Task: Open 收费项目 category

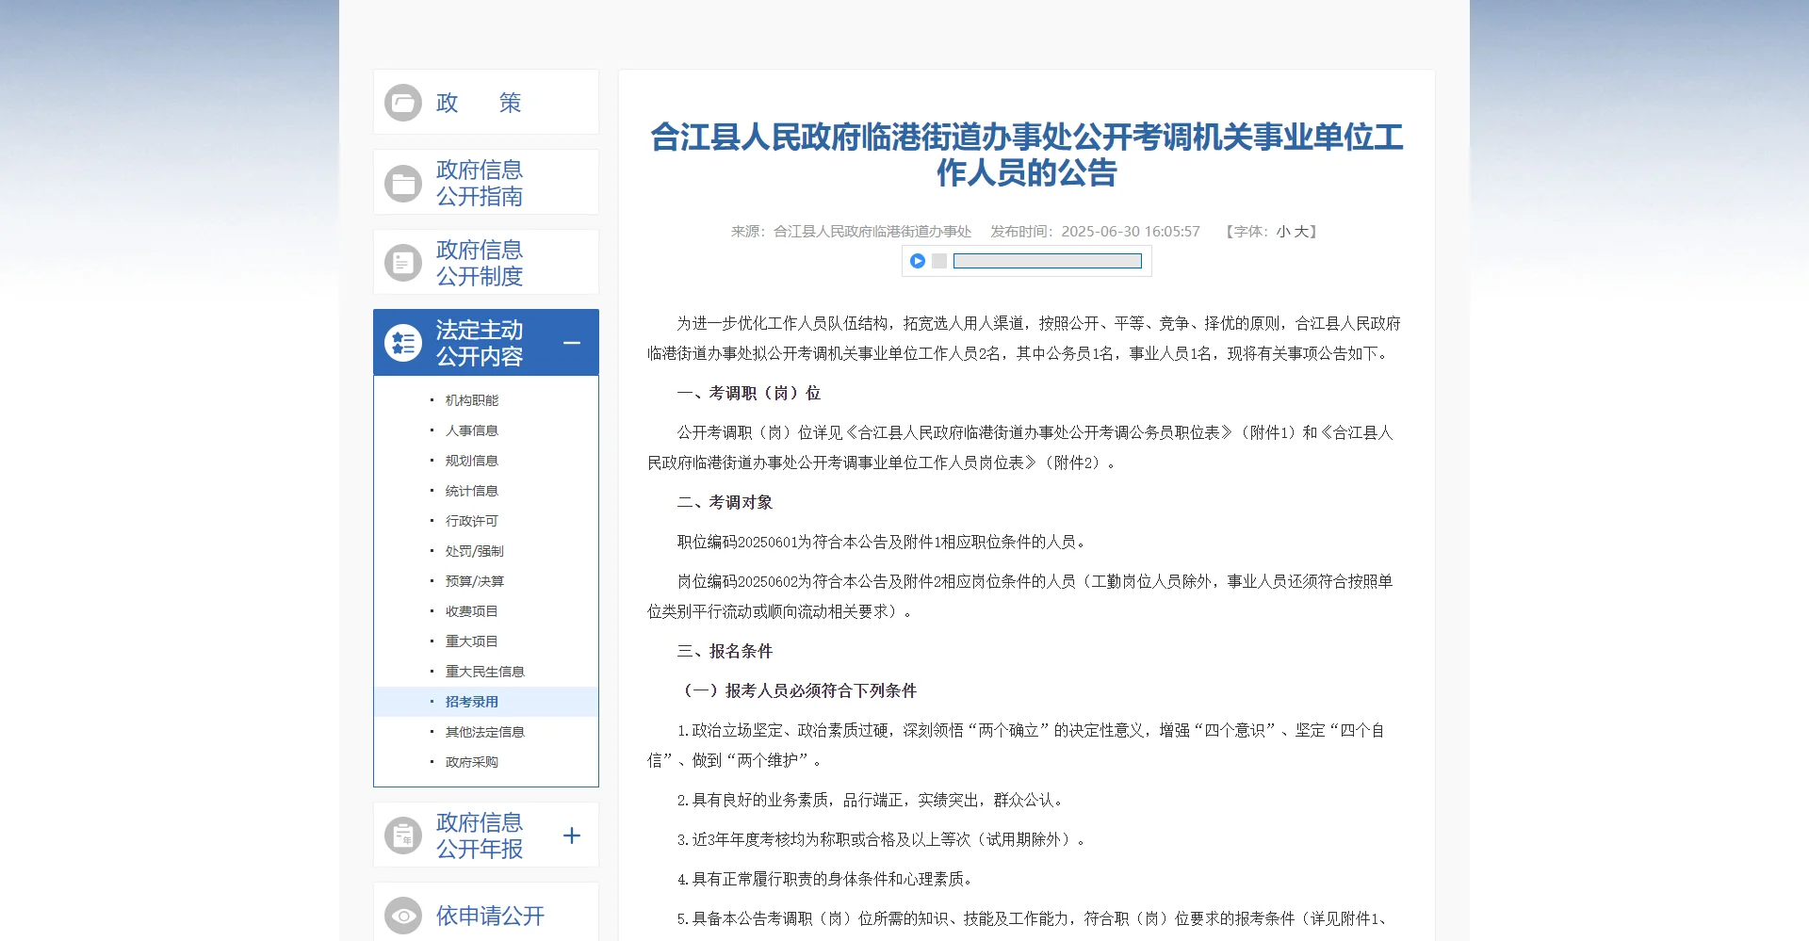Action: click(472, 611)
